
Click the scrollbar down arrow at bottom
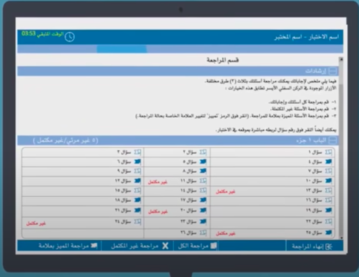point(341,237)
